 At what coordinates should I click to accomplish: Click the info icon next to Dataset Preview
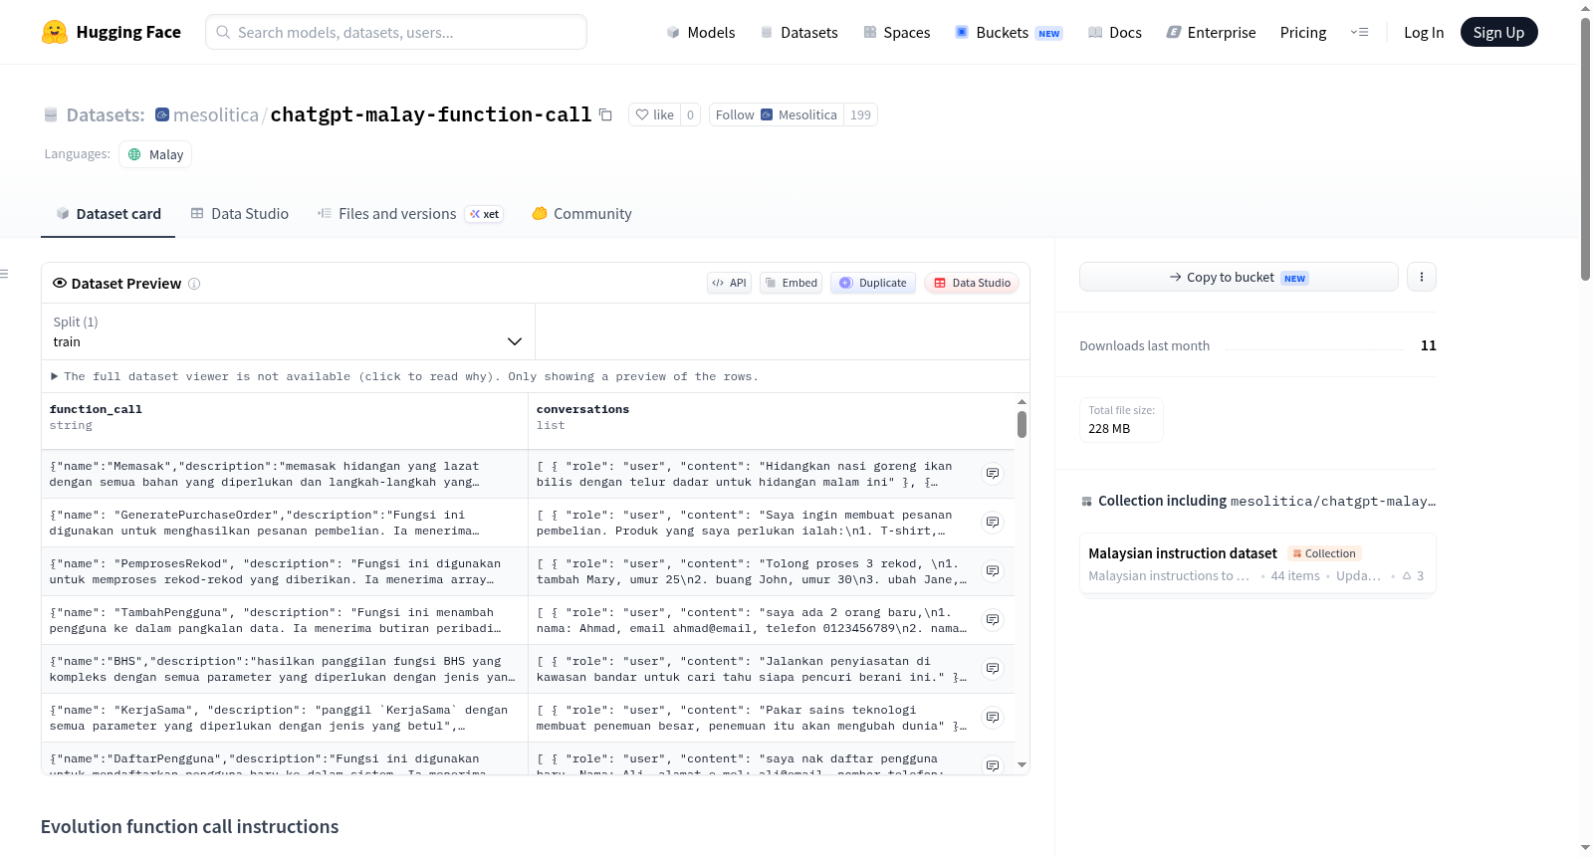[x=194, y=284]
